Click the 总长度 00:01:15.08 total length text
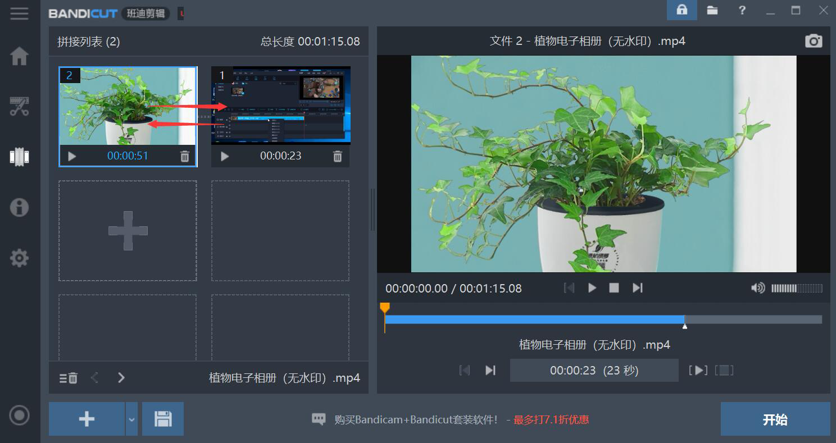Viewport: 836px width, 443px height. point(310,42)
